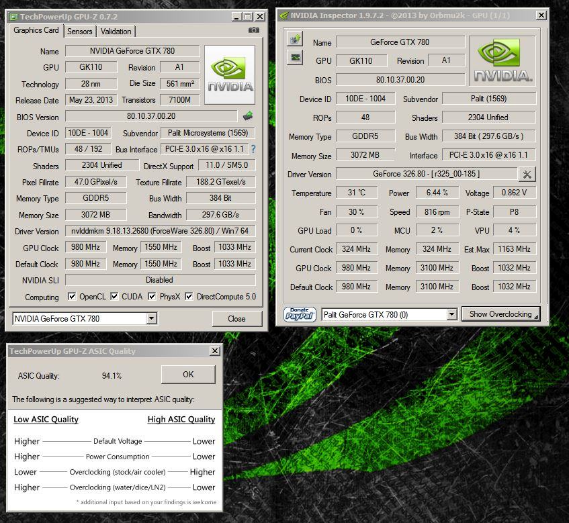Toggle the DirectCompute 5.0 checkbox
This screenshot has width=569, height=523.
(x=189, y=296)
